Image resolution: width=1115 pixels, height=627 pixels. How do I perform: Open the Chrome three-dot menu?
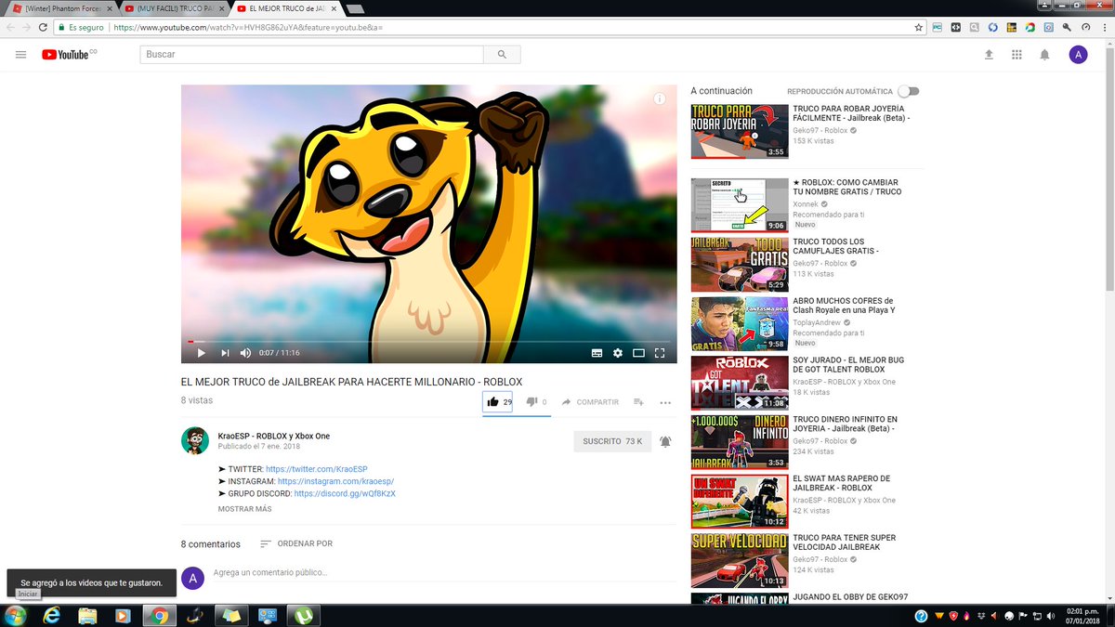(x=1104, y=28)
